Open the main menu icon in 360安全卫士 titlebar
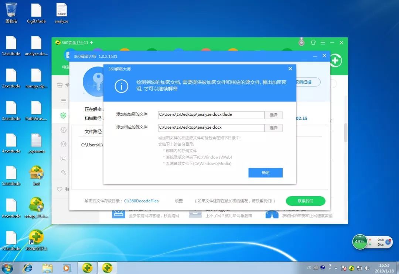The image size is (399, 274). pyautogui.click(x=323, y=43)
